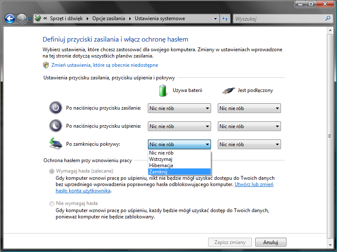Click the 'Zapisz zmiany' button
This screenshot has width=337, height=252.
(230, 242)
